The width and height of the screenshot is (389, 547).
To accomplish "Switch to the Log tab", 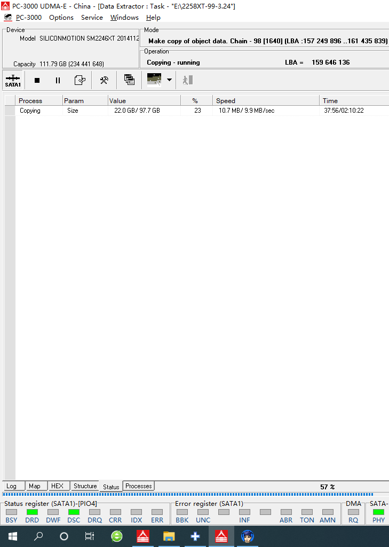I will tap(11, 486).
